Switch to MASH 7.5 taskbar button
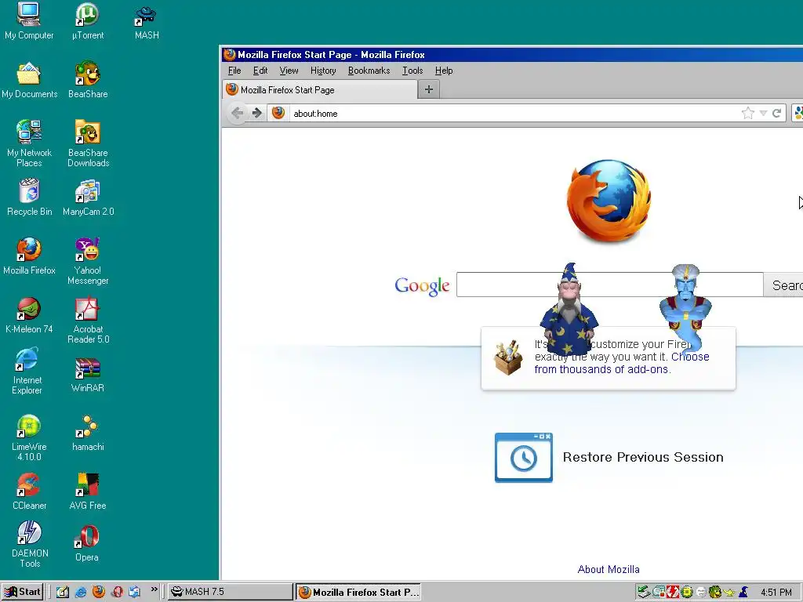This screenshot has height=602, width=803. (x=231, y=592)
